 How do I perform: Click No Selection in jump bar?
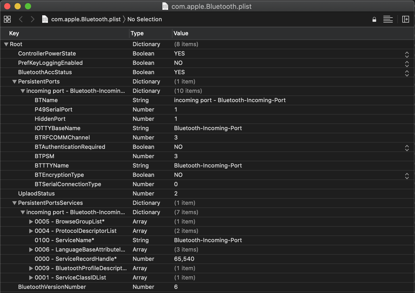tap(145, 19)
